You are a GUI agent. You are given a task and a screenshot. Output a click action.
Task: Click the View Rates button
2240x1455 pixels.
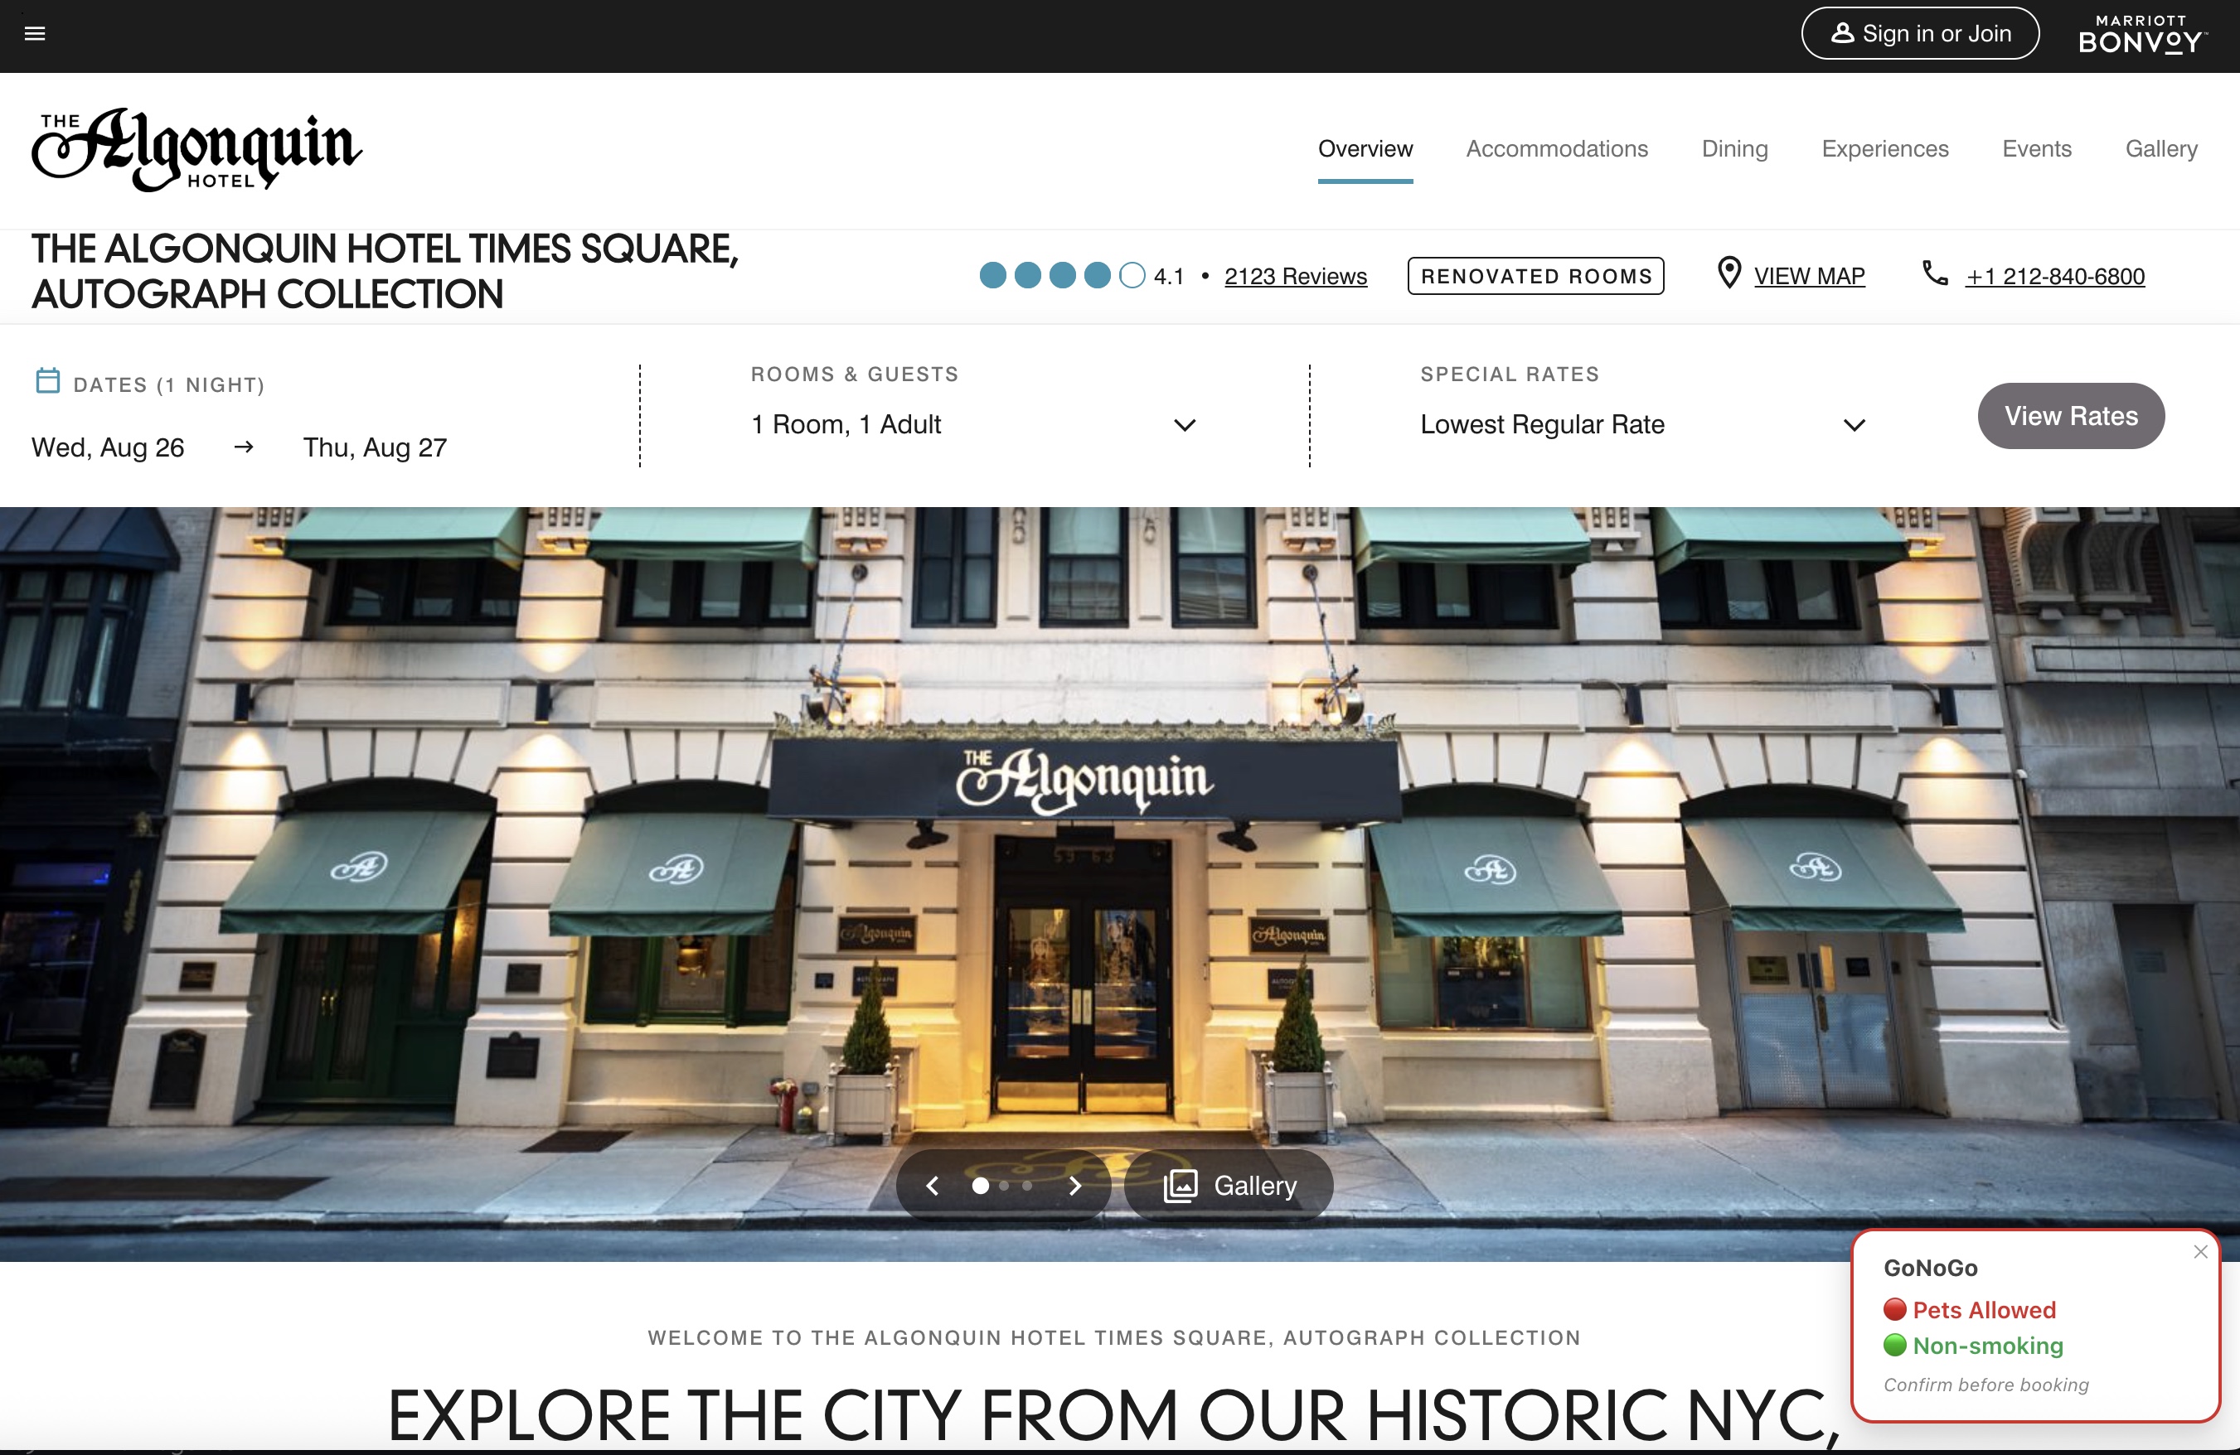tap(2071, 416)
